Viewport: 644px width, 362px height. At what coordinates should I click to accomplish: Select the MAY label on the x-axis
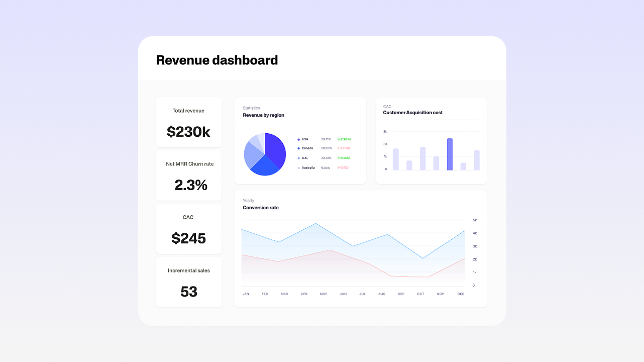(x=324, y=294)
